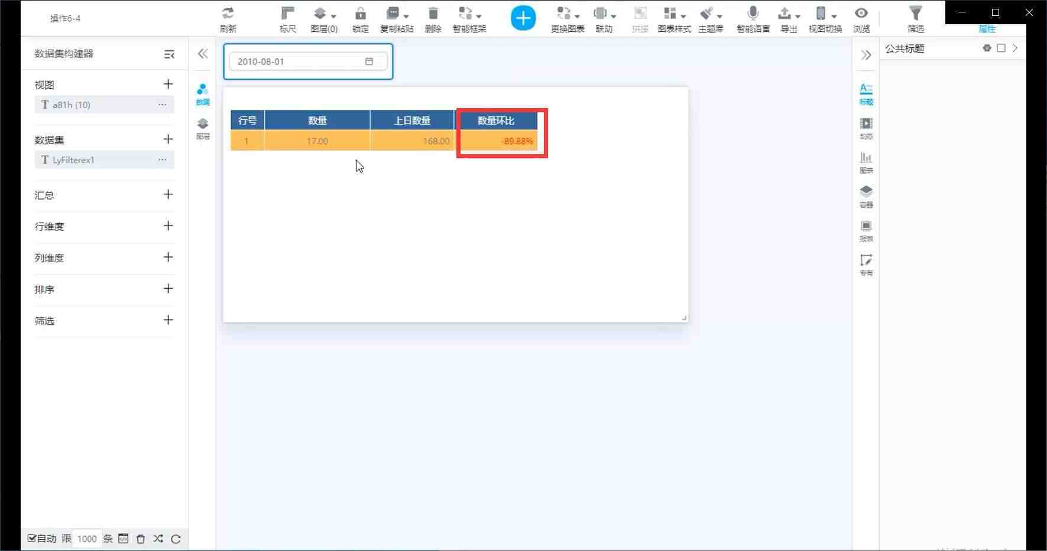Screen dimensions: 1047x551
Task: Expand the 公共标题 section chevron
Action: coord(1015,48)
